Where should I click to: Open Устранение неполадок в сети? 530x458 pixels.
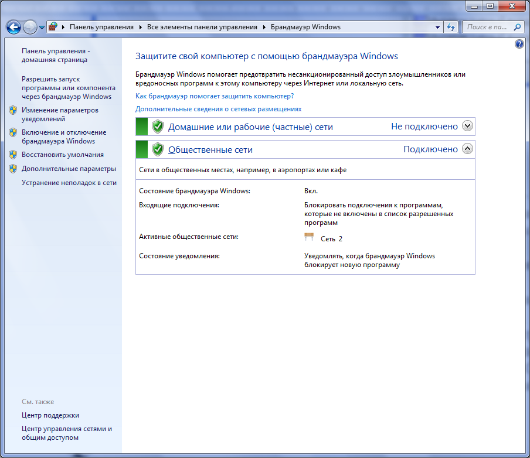click(x=69, y=183)
